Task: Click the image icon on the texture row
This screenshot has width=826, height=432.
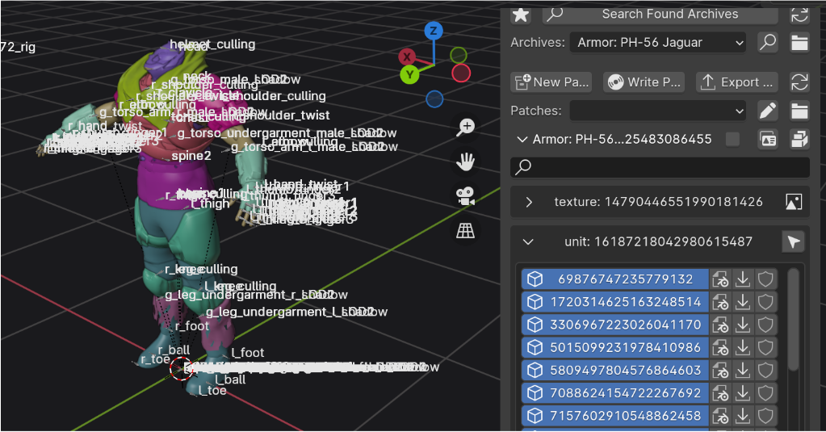Action: point(793,202)
